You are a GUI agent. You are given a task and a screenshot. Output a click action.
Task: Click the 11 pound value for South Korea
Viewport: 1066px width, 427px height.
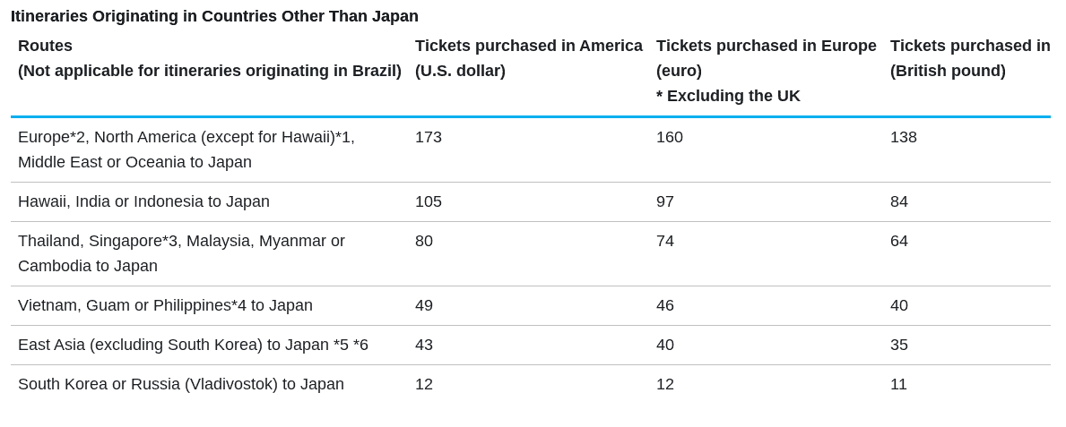pyautogui.click(x=898, y=384)
